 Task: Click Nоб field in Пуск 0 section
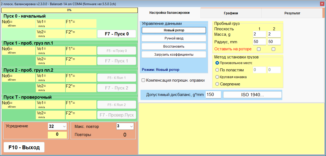(x=18, y=24)
